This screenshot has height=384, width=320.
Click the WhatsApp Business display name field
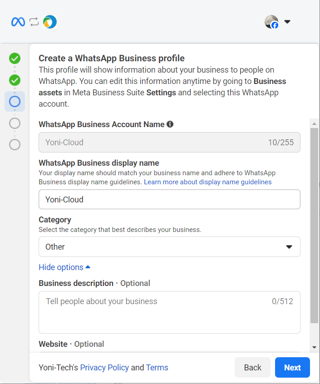click(x=169, y=199)
